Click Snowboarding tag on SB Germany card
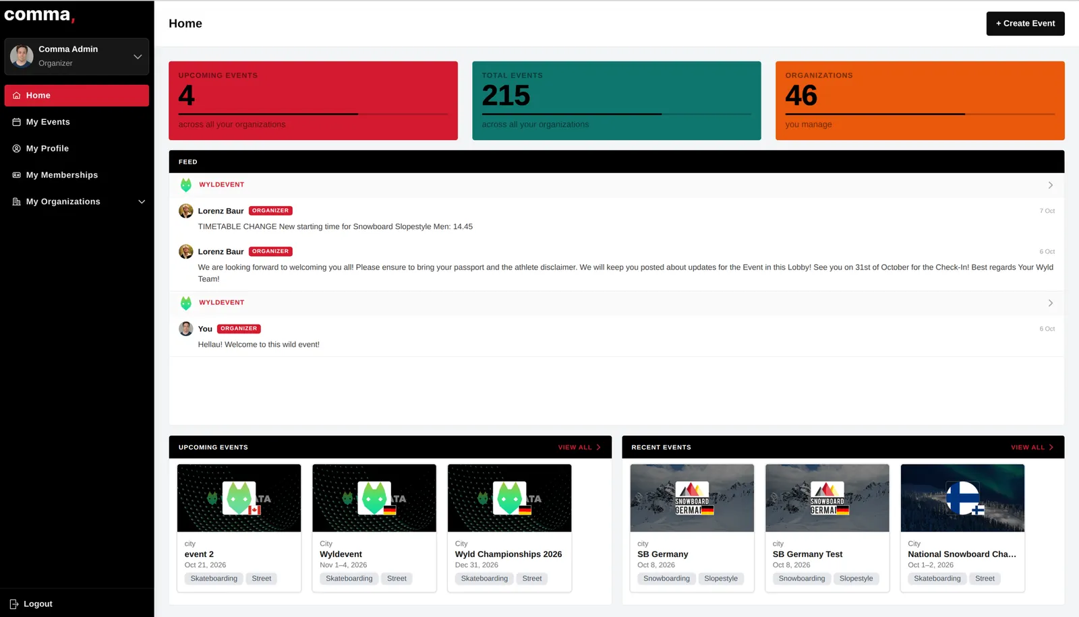The height and width of the screenshot is (617, 1079). click(666, 579)
